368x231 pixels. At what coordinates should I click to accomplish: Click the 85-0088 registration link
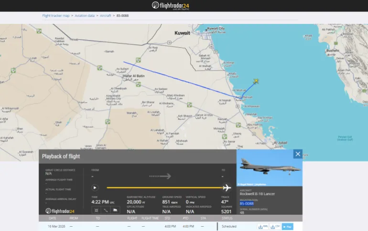tap(247, 203)
